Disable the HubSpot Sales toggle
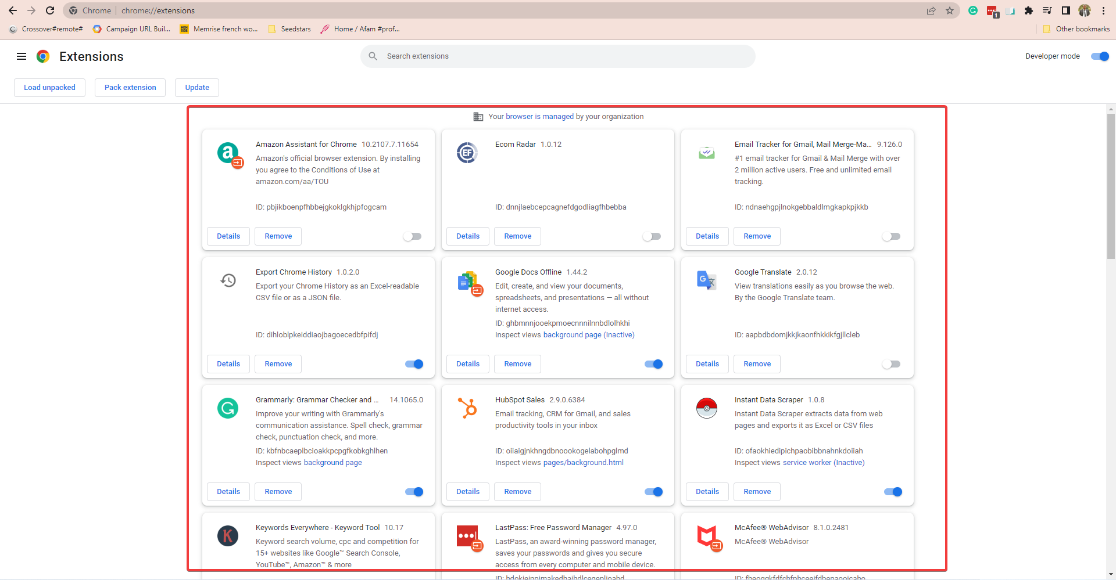1116x580 pixels. [x=654, y=492]
